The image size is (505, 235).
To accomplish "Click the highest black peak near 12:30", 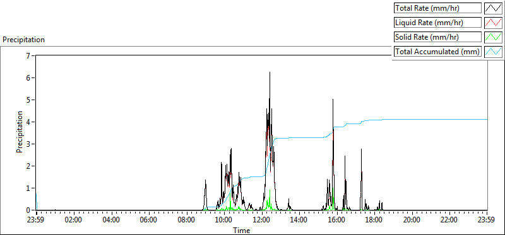I will (270, 72).
